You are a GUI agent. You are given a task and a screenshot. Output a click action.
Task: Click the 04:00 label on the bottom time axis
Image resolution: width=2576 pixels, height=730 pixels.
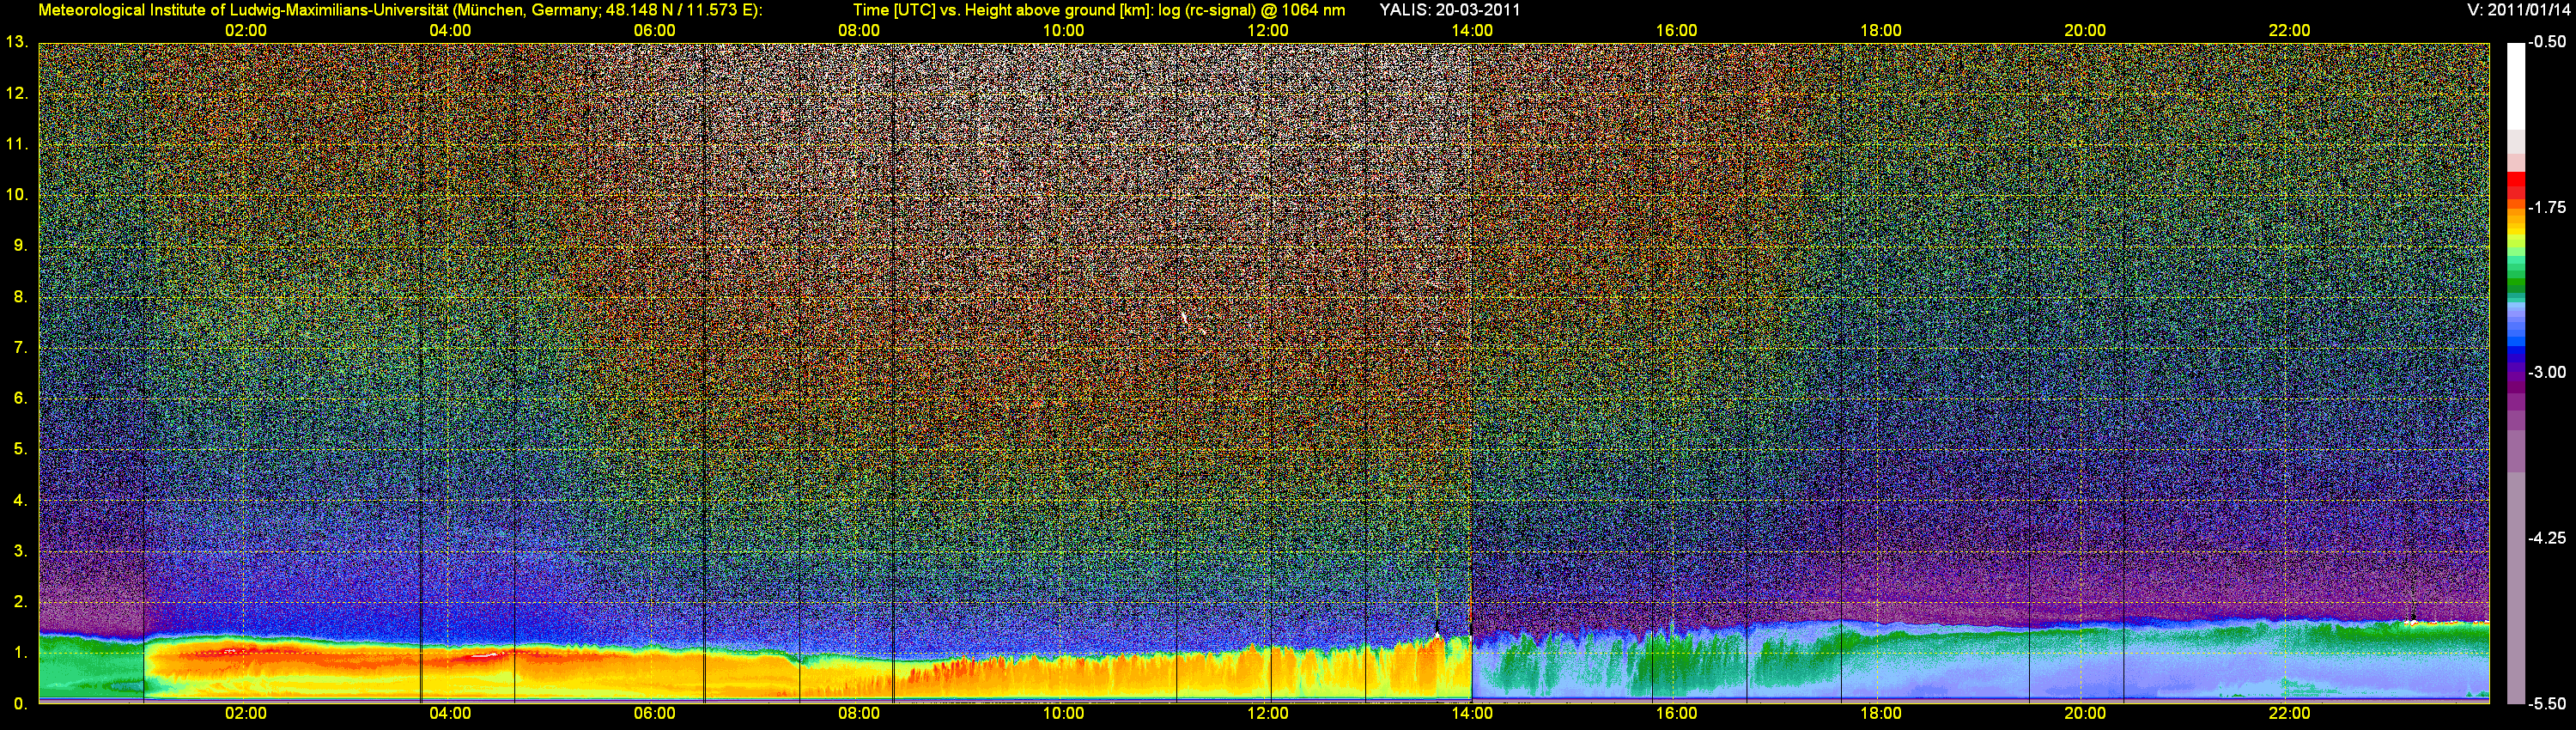coord(450,714)
